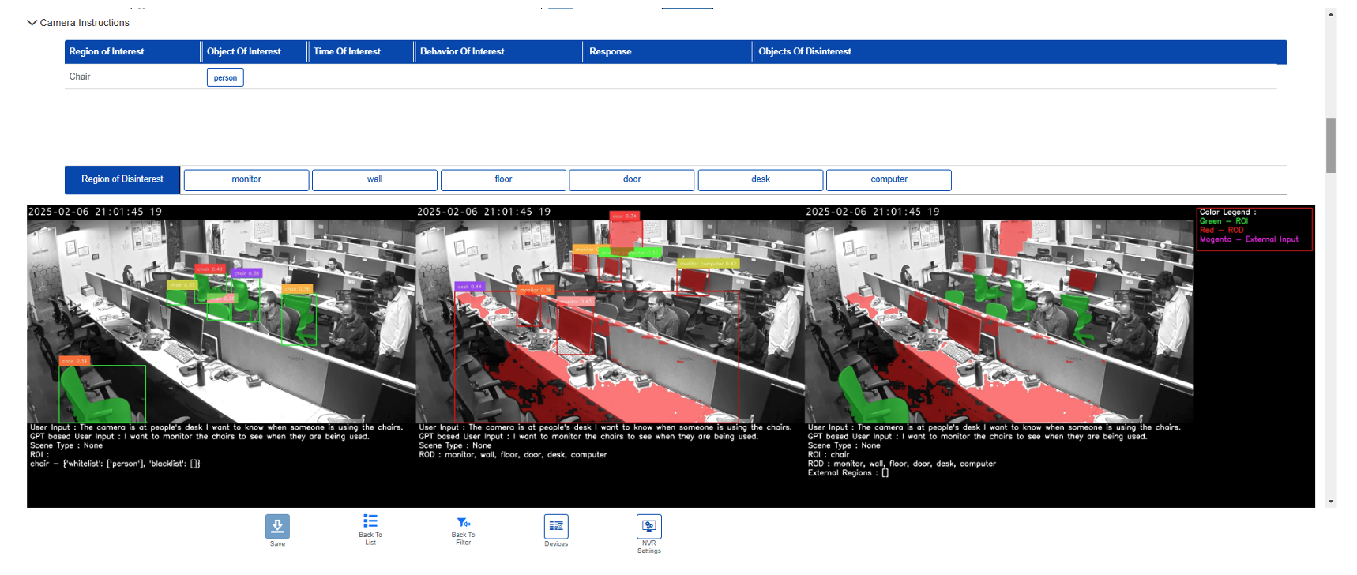Click the monitor disinterest tag
Viewport: 1357px width, 575px height.
(x=246, y=179)
